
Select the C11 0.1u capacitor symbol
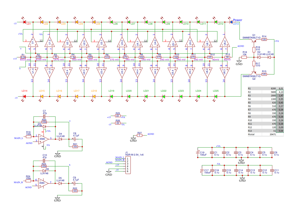[x=272, y=170]
